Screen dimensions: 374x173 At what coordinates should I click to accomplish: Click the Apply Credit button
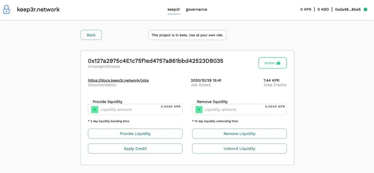(x=135, y=148)
